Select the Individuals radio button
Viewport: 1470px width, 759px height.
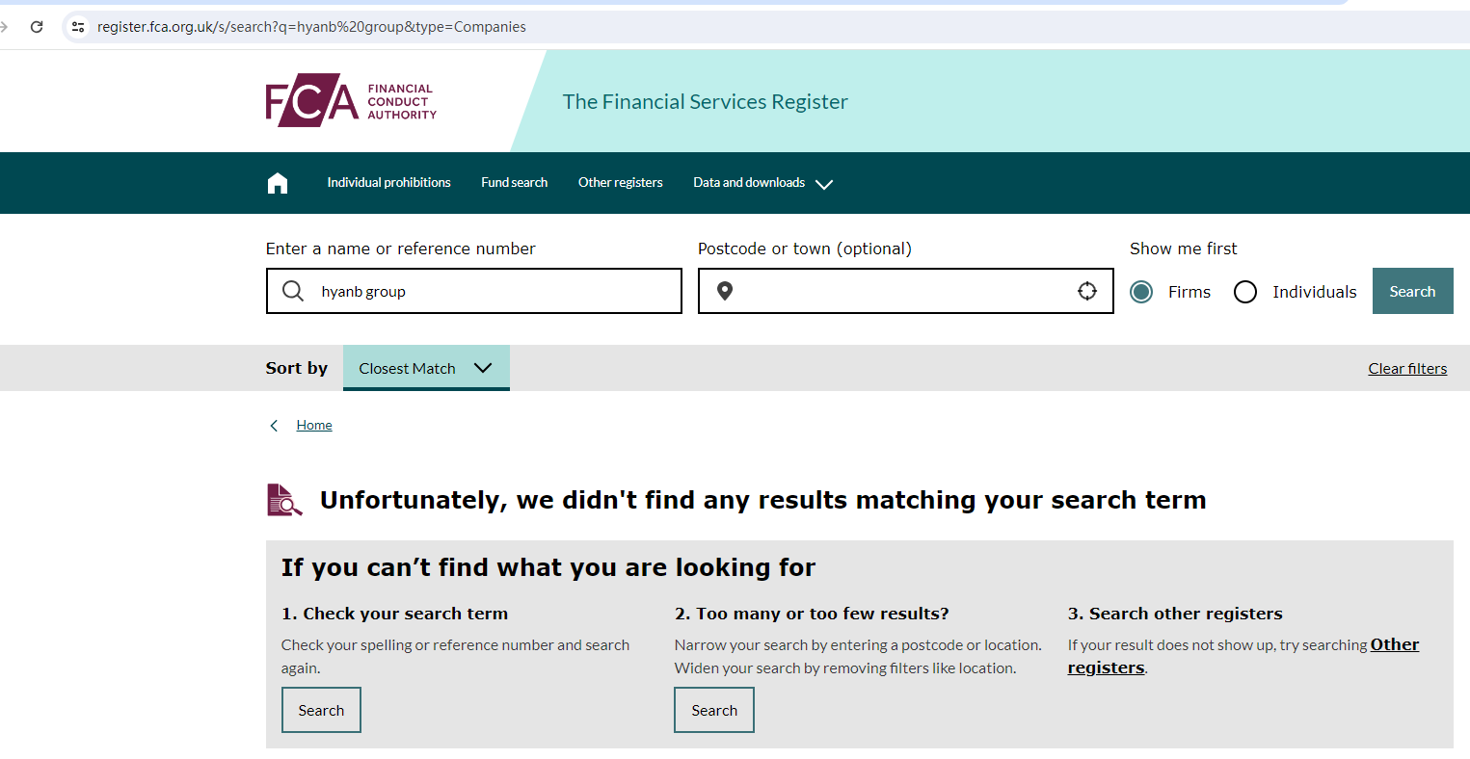tap(1245, 292)
